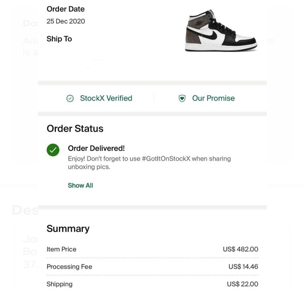
Task: Click the Order Delivered! status title
Action: 96,148
